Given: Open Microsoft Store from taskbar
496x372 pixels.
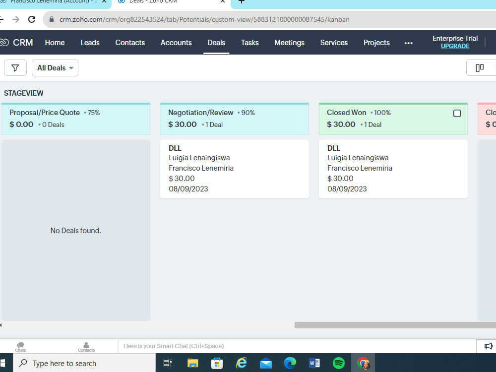Looking at the screenshot, I should point(217,363).
